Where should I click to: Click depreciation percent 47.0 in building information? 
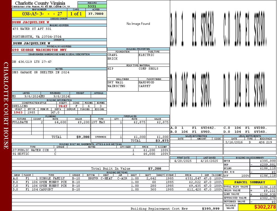tap(56, 112)
